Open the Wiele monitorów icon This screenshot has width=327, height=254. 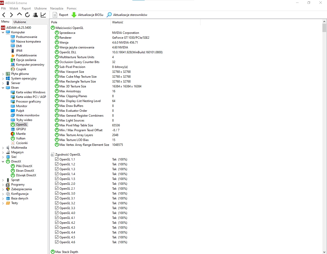pos(13,115)
